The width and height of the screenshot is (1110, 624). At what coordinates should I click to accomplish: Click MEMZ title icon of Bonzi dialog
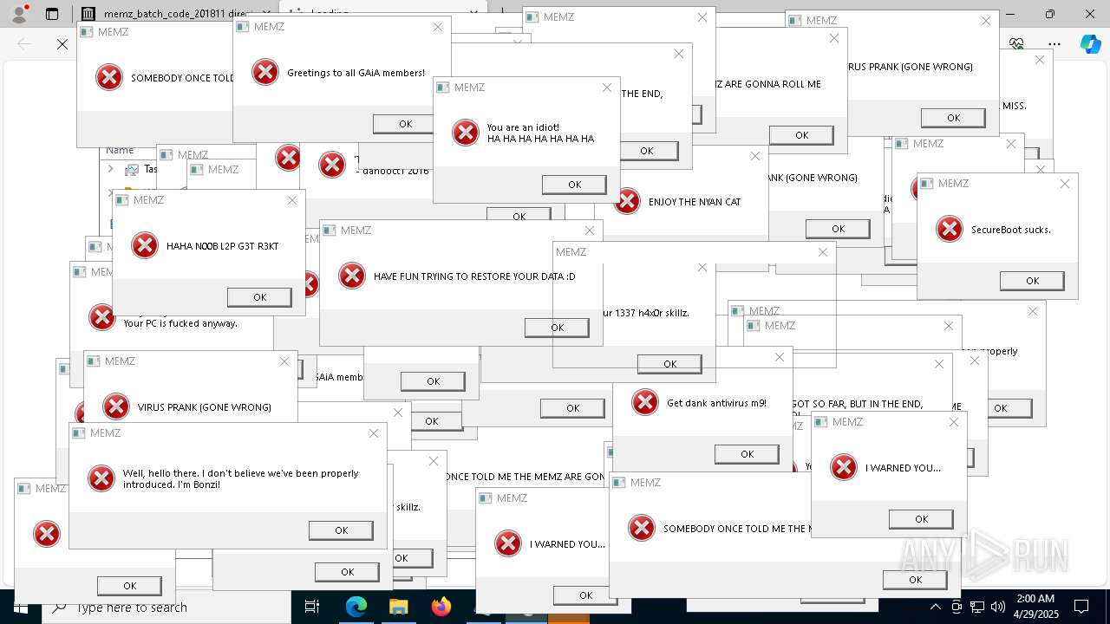(79, 433)
